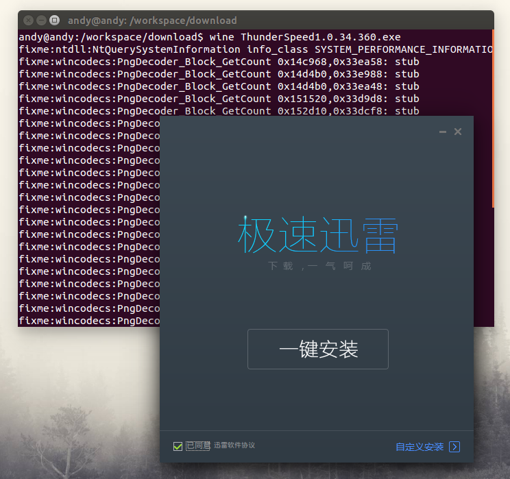
Task: Click the 一键安装 install button
Action: (x=318, y=349)
